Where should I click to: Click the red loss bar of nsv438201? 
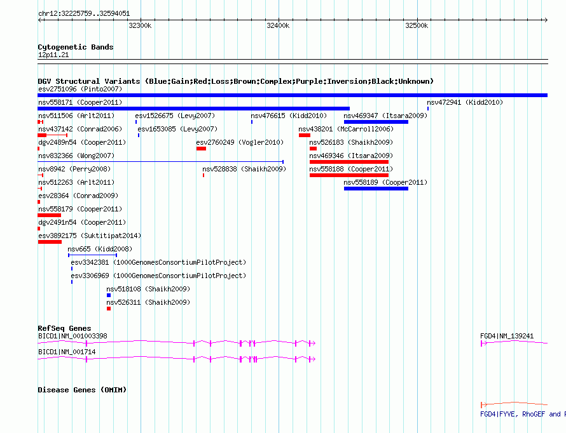304,135
